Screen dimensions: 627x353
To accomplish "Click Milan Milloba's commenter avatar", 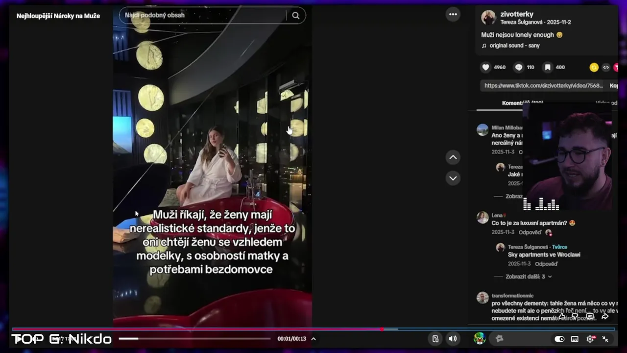I will pyautogui.click(x=482, y=129).
